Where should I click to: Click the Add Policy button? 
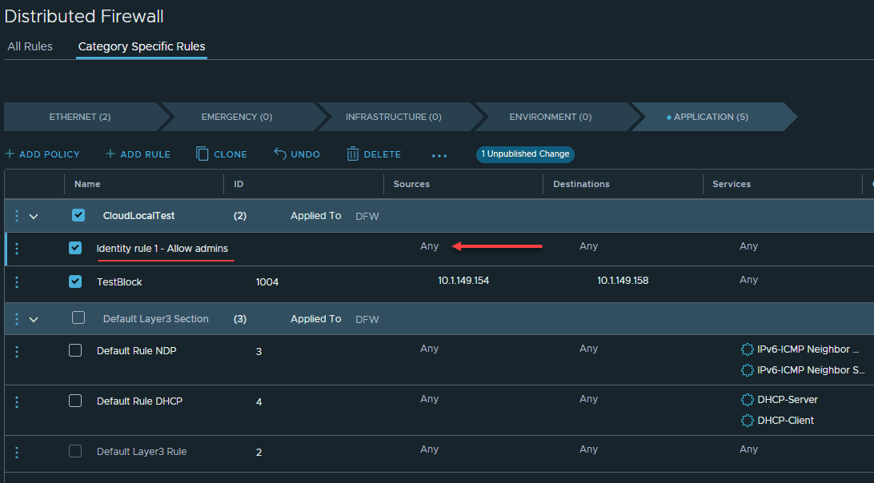pyautogui.click(x=42, y=154)
